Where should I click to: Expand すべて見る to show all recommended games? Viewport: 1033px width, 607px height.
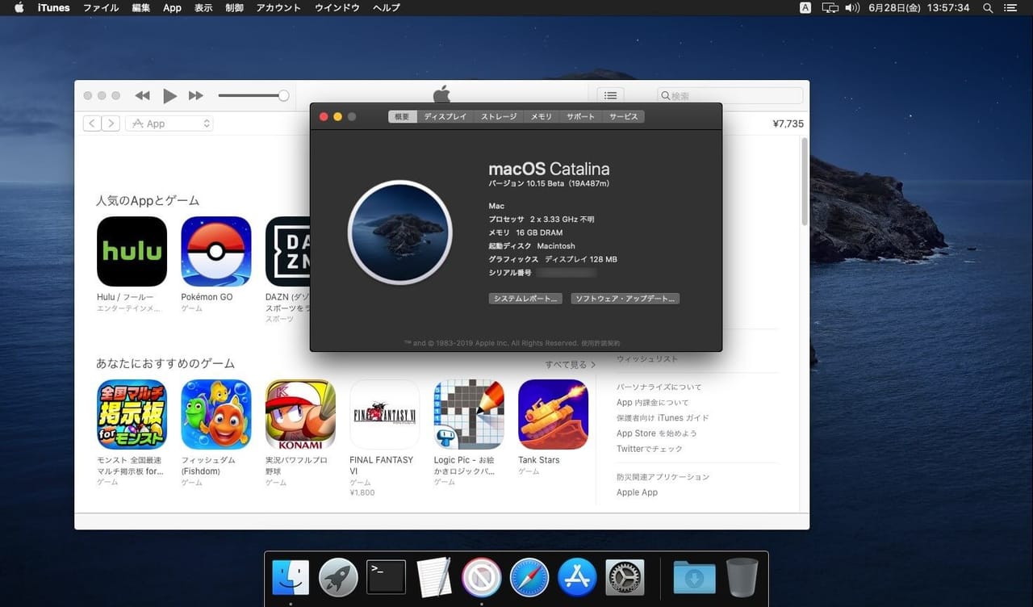click(571, 364)
